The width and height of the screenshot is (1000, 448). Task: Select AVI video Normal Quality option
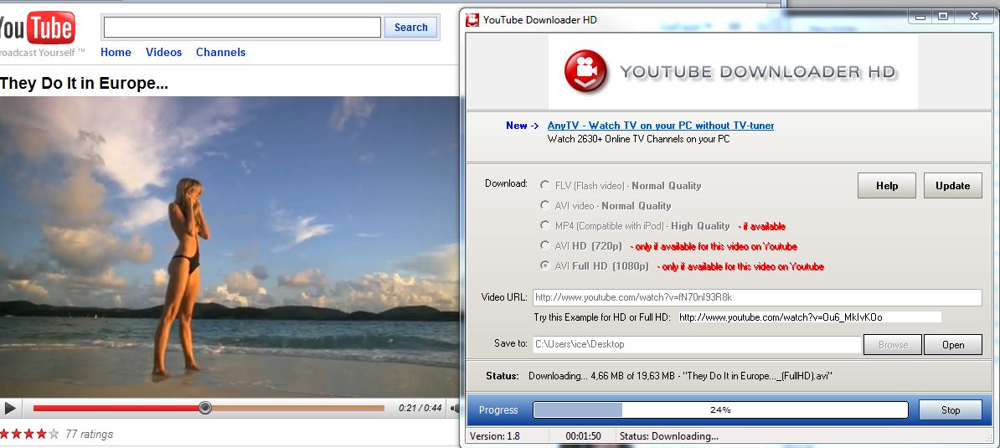tap(544, 205)
